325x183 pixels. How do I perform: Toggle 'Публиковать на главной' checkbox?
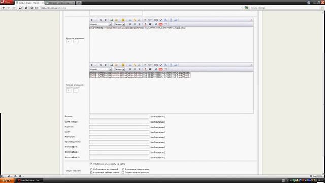[x=91, y=169]
